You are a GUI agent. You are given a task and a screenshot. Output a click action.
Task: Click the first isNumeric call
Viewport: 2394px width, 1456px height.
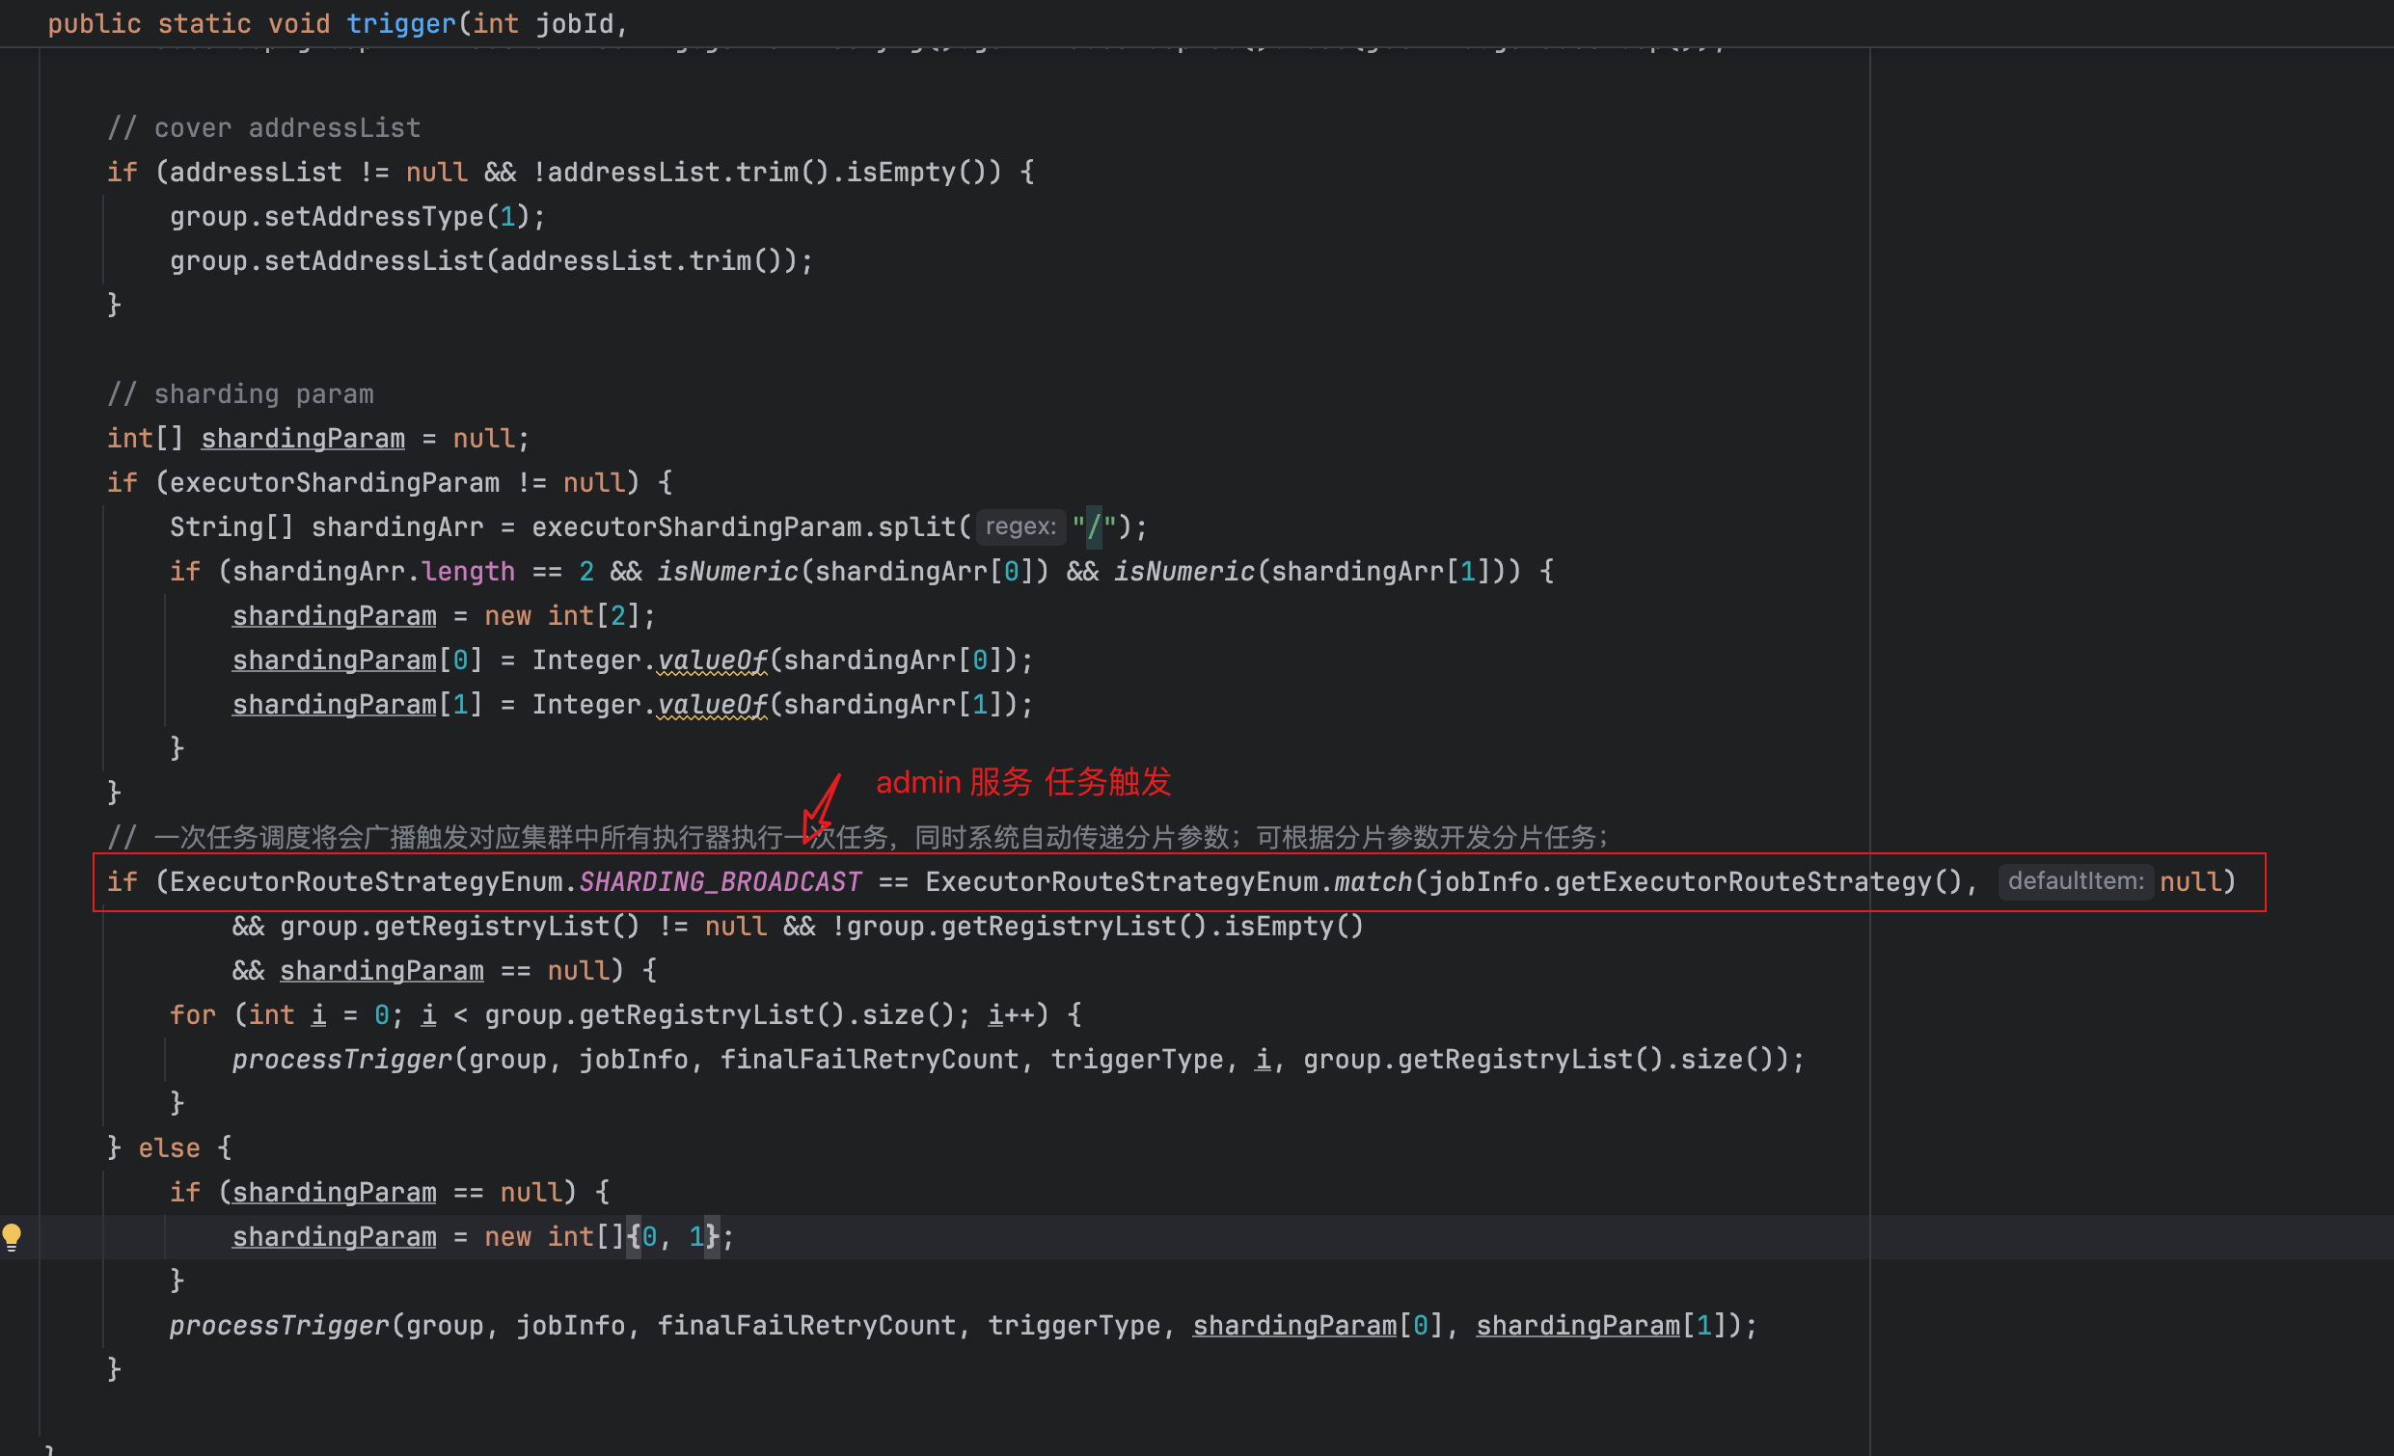(x=726, y=571)
